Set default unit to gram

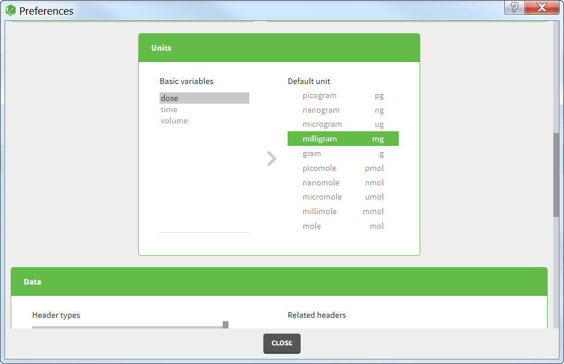[343, 154]
